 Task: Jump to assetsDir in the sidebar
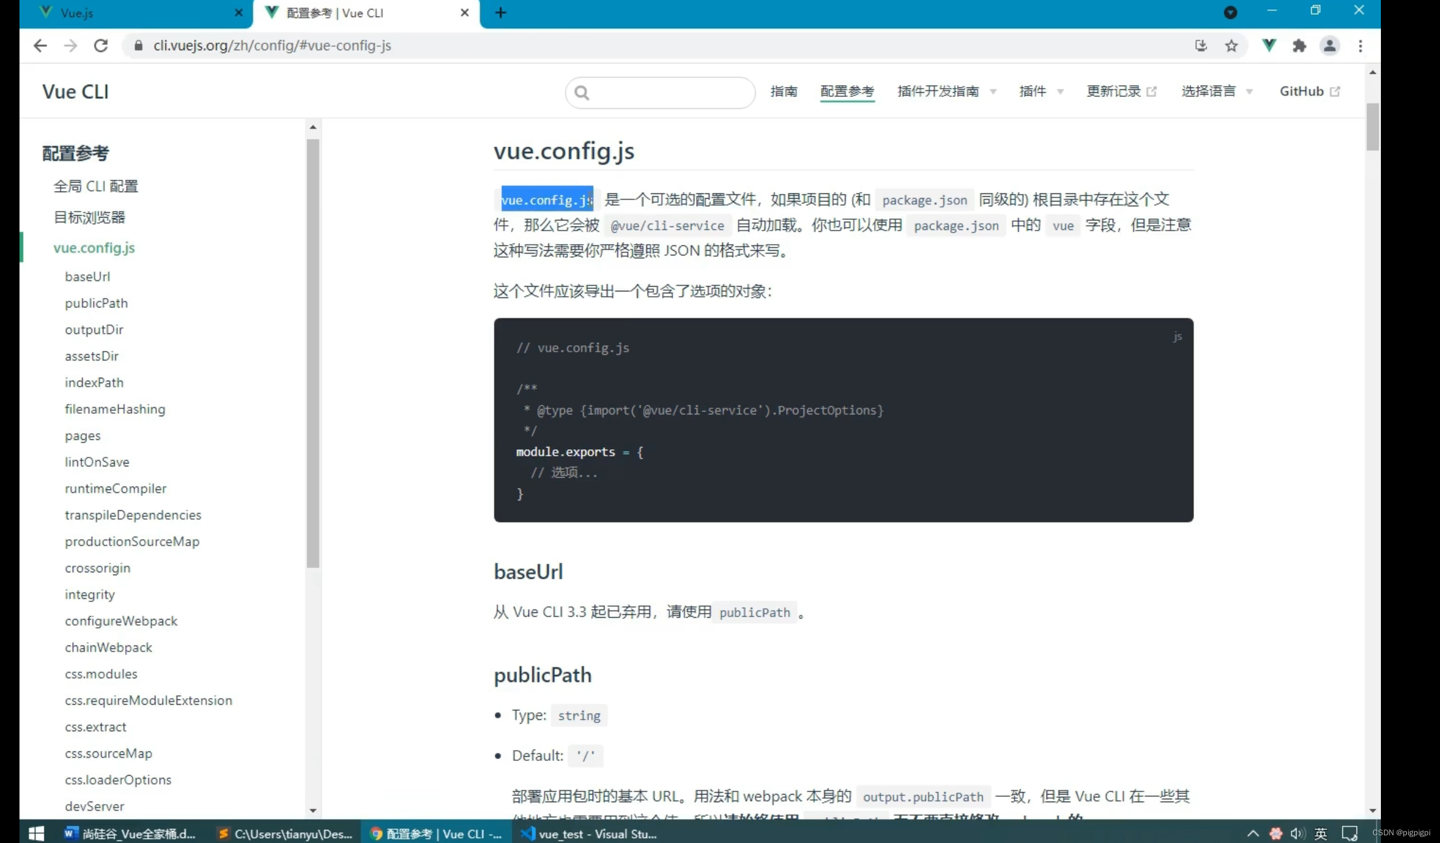pos(92,356)
